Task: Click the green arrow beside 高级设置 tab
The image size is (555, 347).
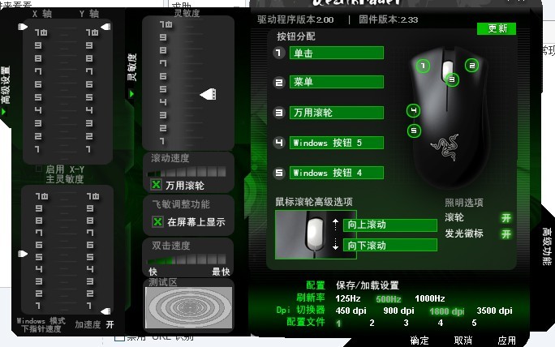Action: click(3, 112)
